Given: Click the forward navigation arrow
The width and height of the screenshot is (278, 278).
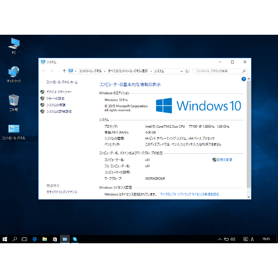Looking at the screenshot, I should (x=52, y=71).
